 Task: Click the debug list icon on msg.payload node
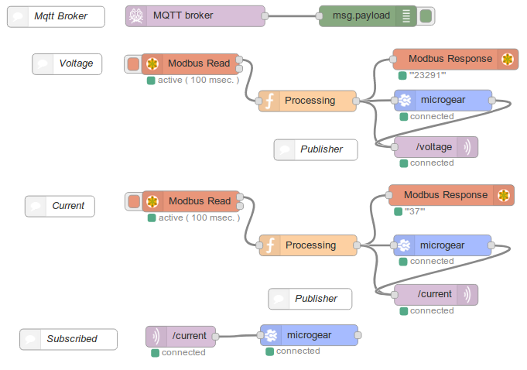pos(406,15)
